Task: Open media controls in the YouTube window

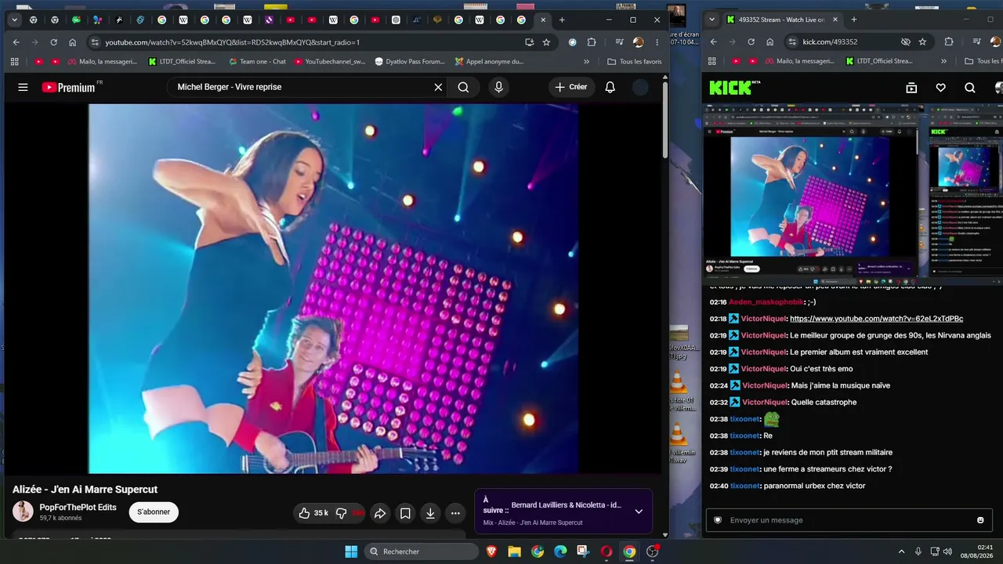Action: click(619, 42)
